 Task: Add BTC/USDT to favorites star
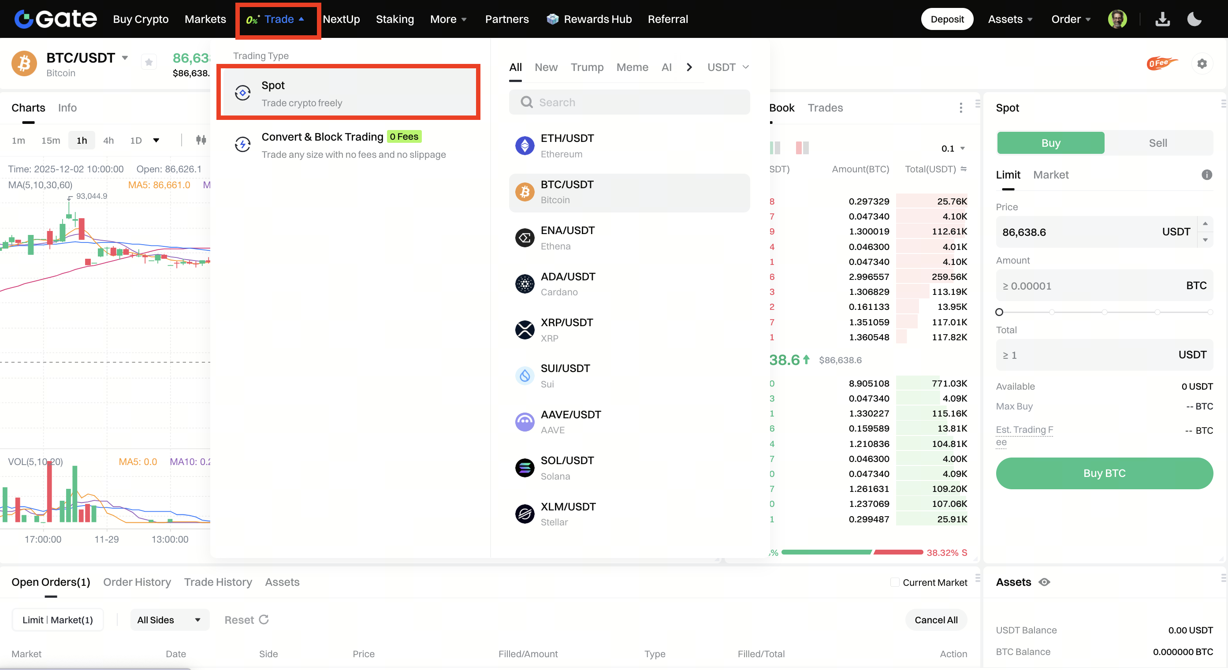pos(149,62)
